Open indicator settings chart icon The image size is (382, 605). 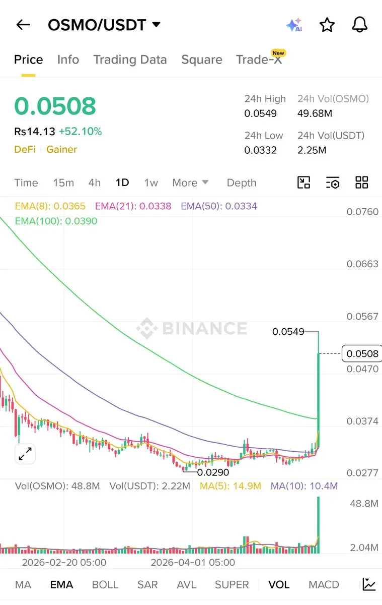(x=369, y=584)
